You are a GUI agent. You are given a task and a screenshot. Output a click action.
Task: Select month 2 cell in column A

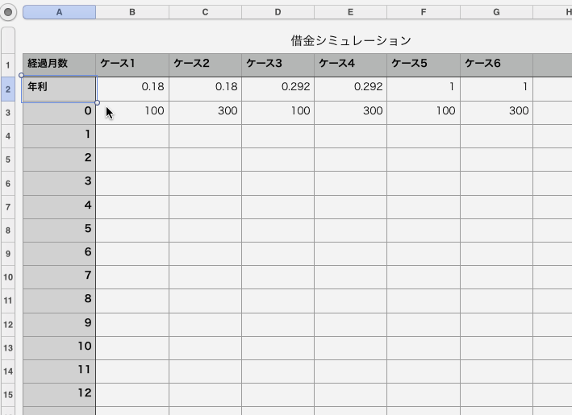(59, 160)
